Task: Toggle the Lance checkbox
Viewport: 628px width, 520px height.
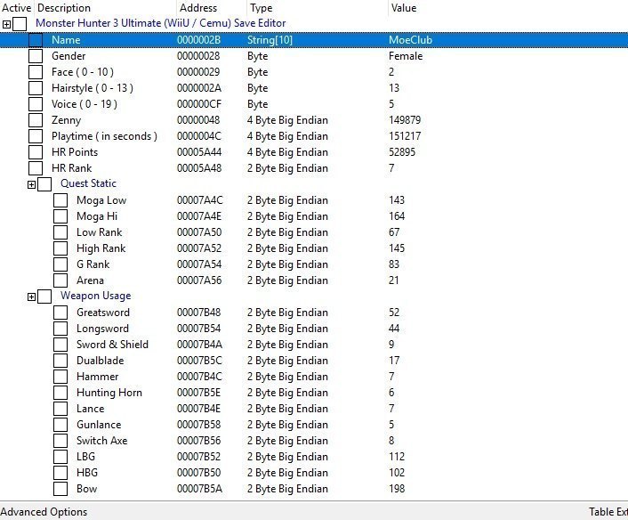Action: (x=60, y=409)
